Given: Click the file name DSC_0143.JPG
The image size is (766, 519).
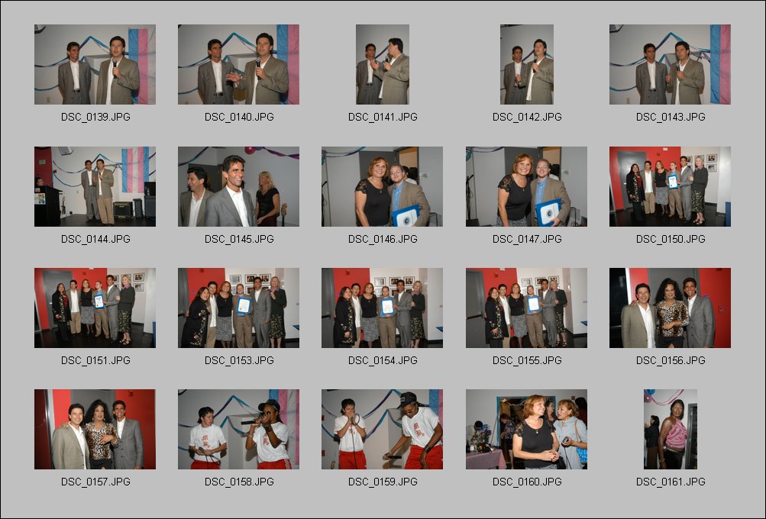Looking at the screenshot, I should [x=671, y=118].
